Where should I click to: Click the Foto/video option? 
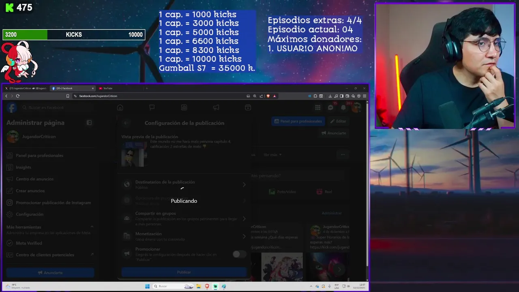click(283, 191)
